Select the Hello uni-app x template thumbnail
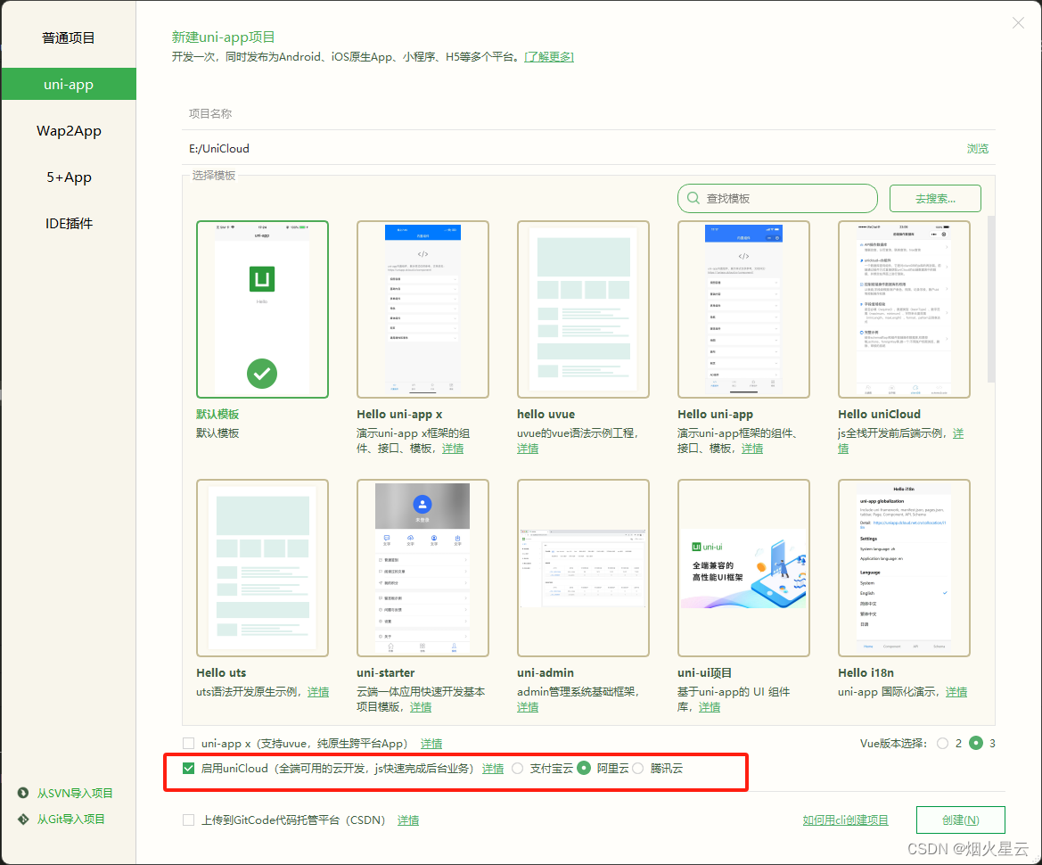 point(423,309)
